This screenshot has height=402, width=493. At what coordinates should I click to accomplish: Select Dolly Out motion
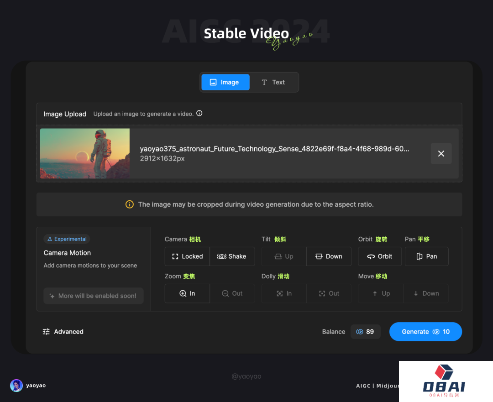click(x=329, y=293)
